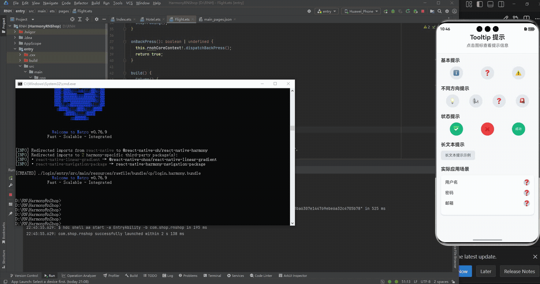Tap the question icon beside 用户名
This screenshot has height=284, width=540.
point(526,182)
